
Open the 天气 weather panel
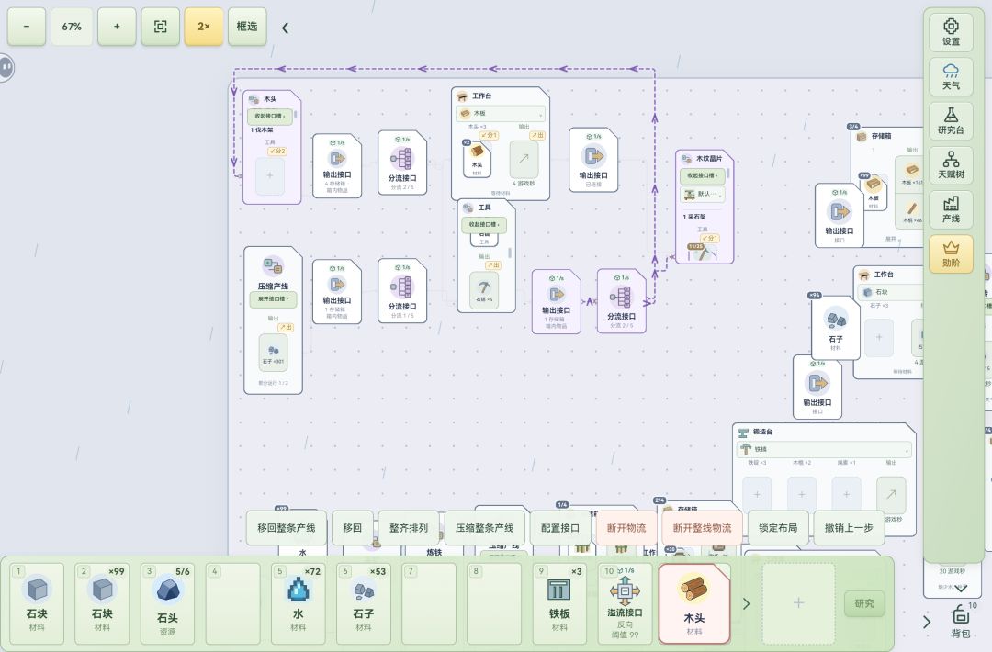pos(951,76)
